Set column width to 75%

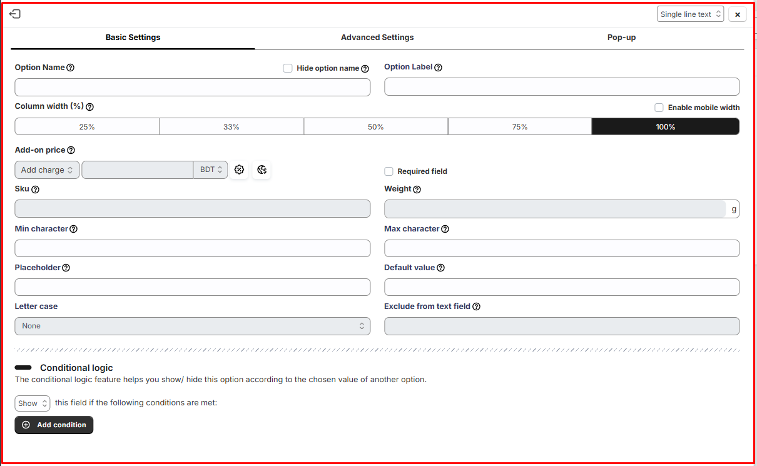click(x=520, y=127)
